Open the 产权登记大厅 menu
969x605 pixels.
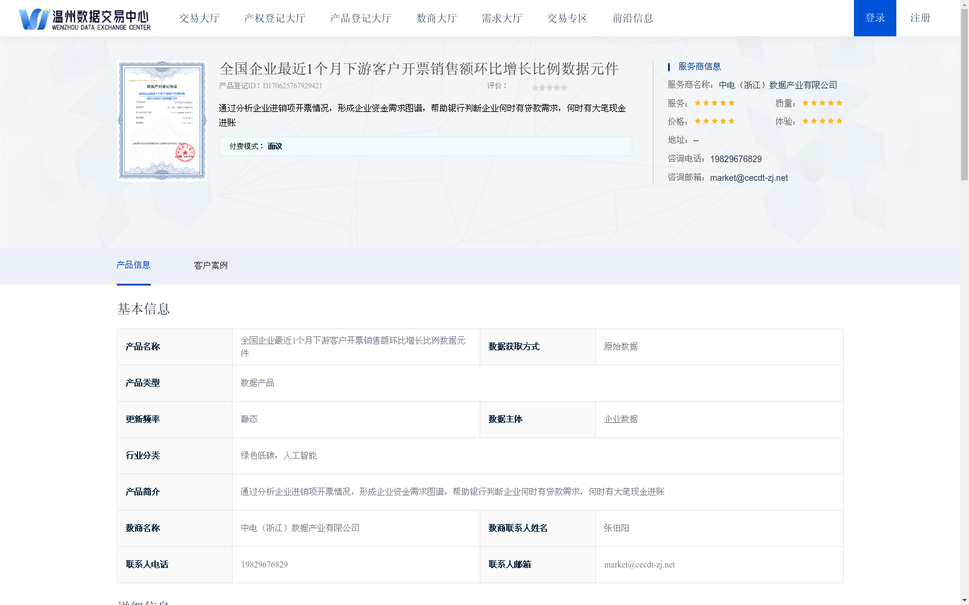click(275, 18)
